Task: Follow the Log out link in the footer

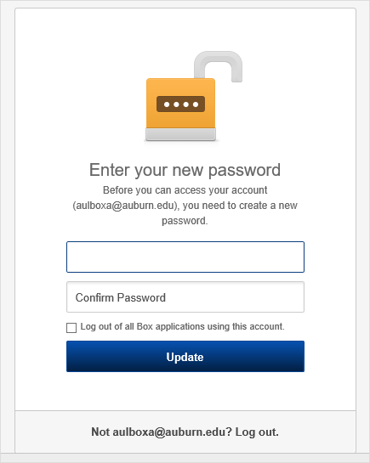Action: coord(257,432)
